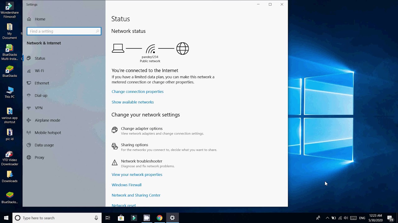Launch Google Chrome from the taskbar
Viewport: 398px width, 223px height.
(160, 218)
